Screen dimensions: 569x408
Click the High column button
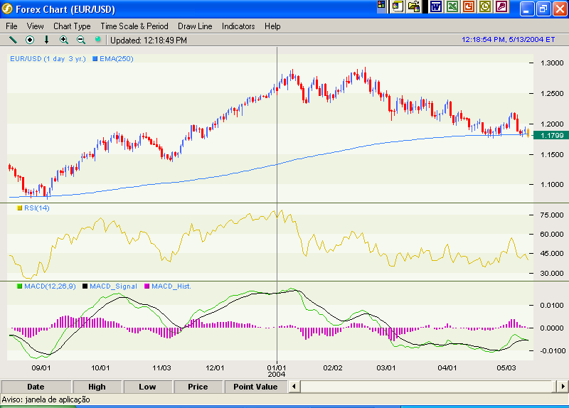(x=97, y=387)
